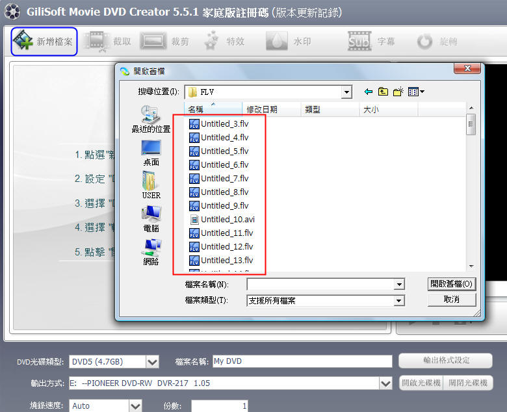Click the 字幕 (Subtitle) toolbar icon
Viewport: 507px width, 412px height.
[x=359, y=42]
